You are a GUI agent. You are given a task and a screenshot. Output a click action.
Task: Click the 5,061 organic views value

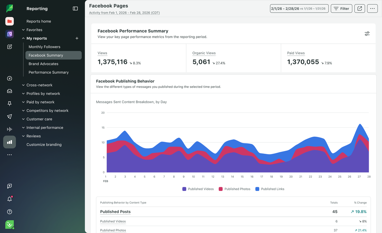click(201, 62)
